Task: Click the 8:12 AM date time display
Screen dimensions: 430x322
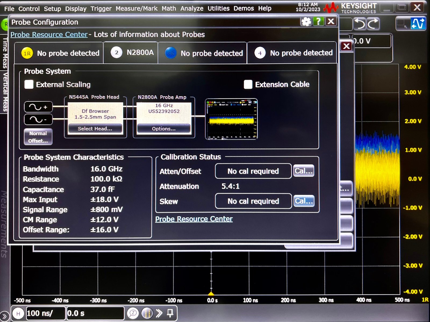Action: point(308,7)
